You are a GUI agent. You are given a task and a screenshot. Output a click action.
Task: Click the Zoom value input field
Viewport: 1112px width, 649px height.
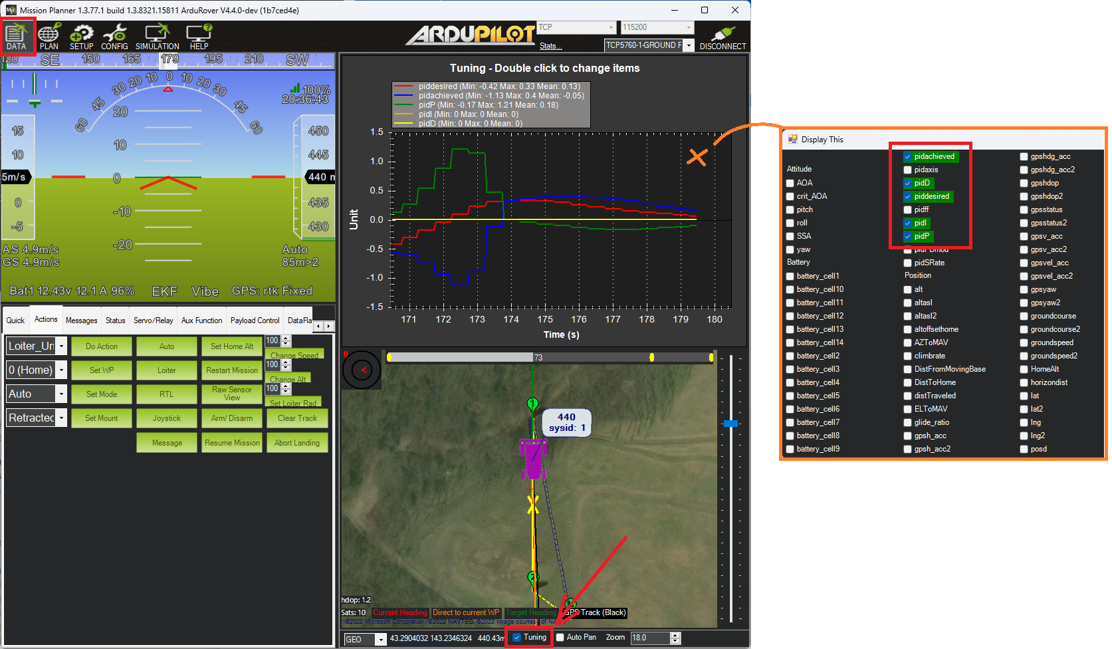tap(649, 638)
